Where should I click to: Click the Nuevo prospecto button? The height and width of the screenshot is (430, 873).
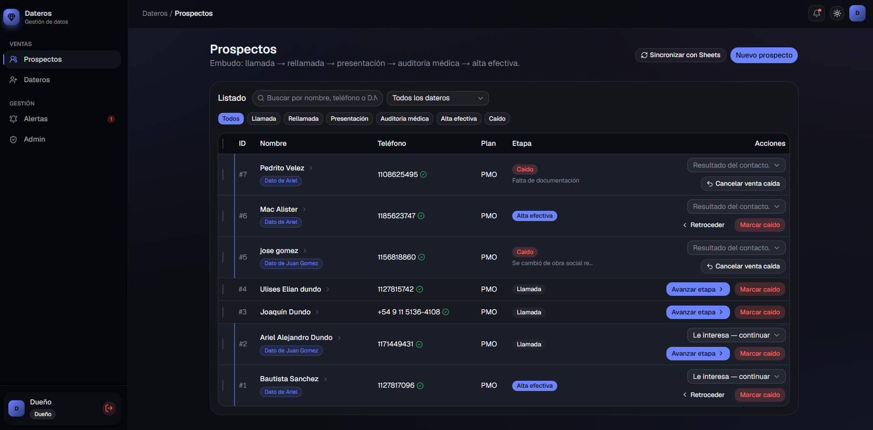point(764,55)
